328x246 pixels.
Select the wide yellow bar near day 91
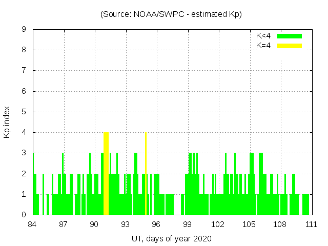point(106,173)
